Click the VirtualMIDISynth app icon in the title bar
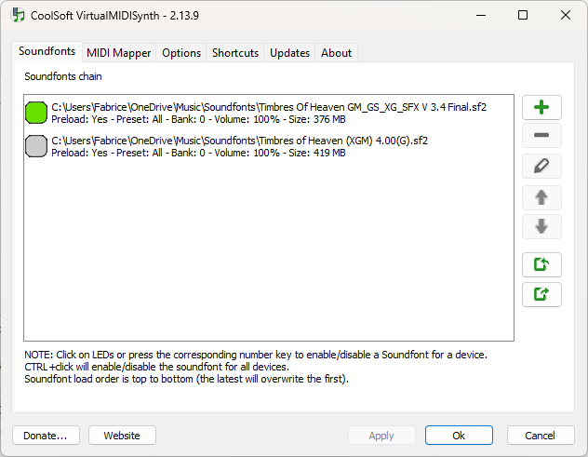This screenshot has height=457, width=588. [x=18, y=15]
